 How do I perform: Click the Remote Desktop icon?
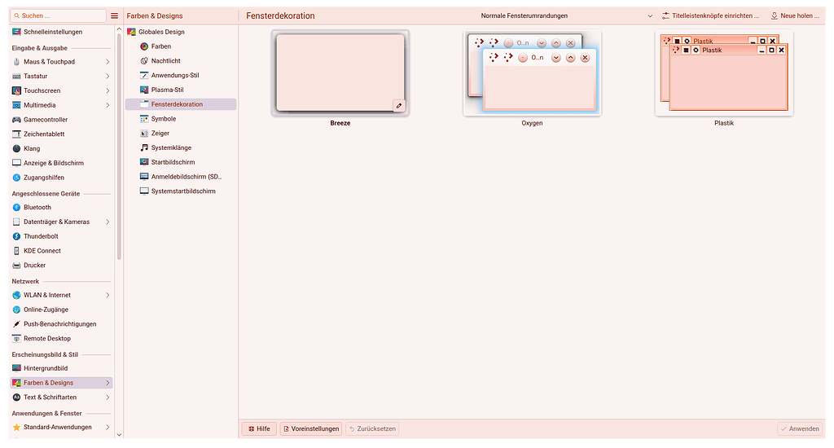(16, 338)
